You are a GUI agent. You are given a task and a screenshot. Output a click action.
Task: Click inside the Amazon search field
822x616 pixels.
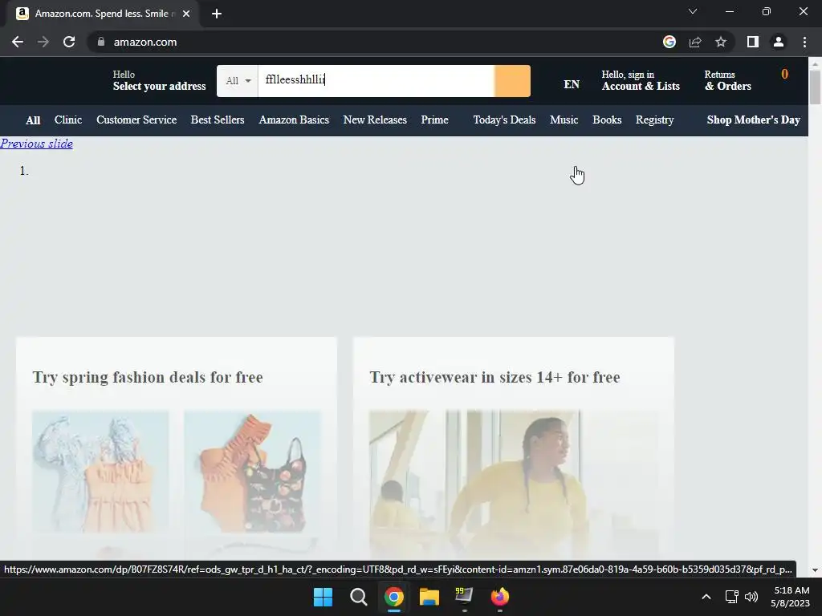(x=376, y=81)
